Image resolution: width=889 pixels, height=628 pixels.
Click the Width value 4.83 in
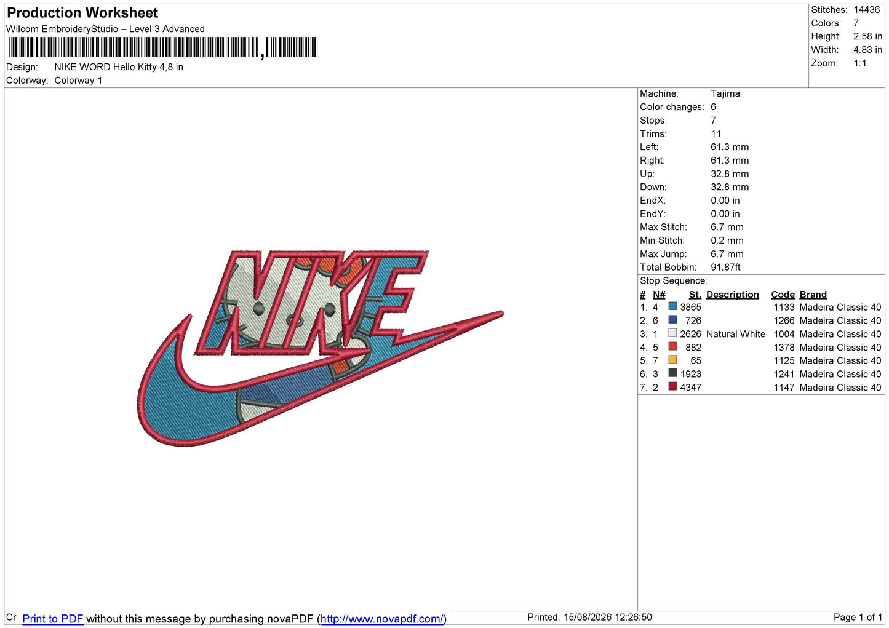[867, 50]
